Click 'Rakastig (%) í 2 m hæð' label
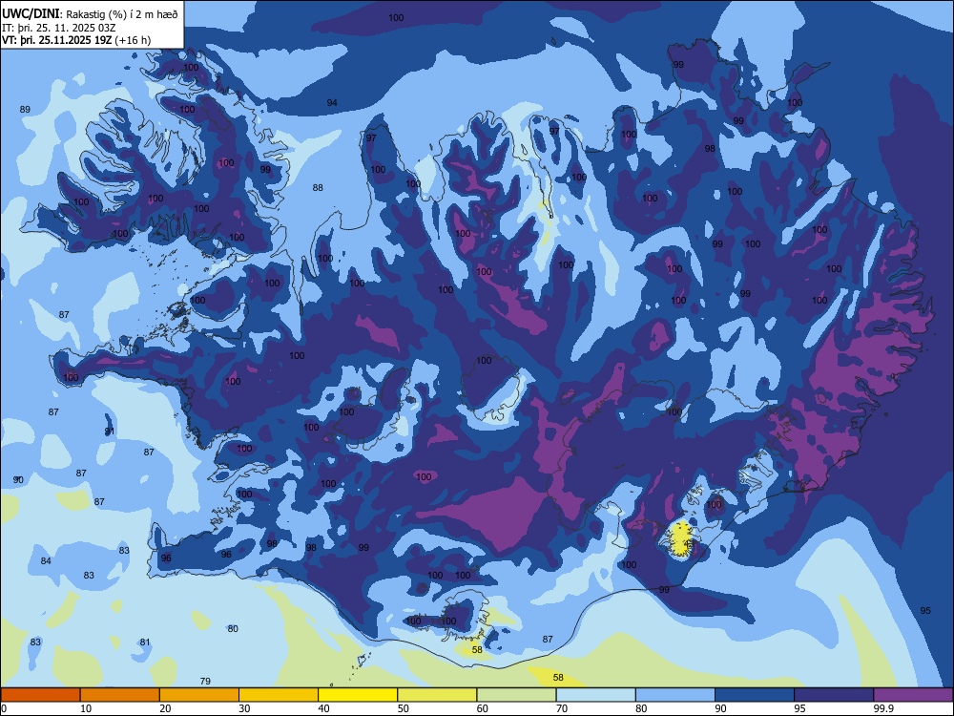This screenshot has height=716, width=954. 122,14
